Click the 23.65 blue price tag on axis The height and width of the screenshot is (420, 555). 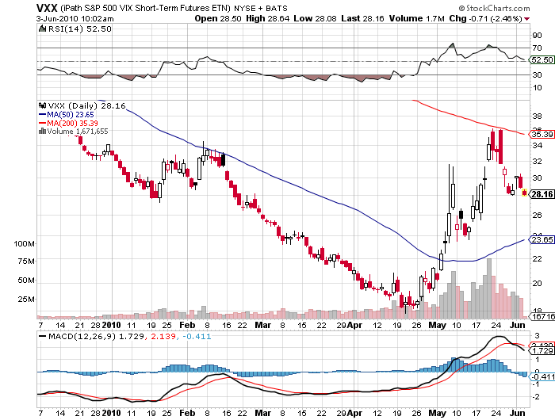(542, 239)
